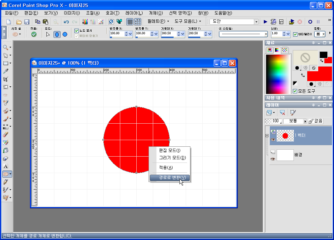Select the Selection rectangle tool
The image size is (334, 240).
6,63
